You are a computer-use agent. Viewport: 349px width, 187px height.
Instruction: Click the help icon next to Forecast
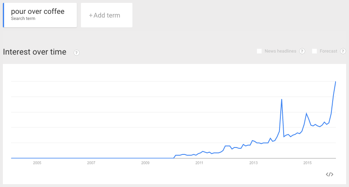pos(343,51)
